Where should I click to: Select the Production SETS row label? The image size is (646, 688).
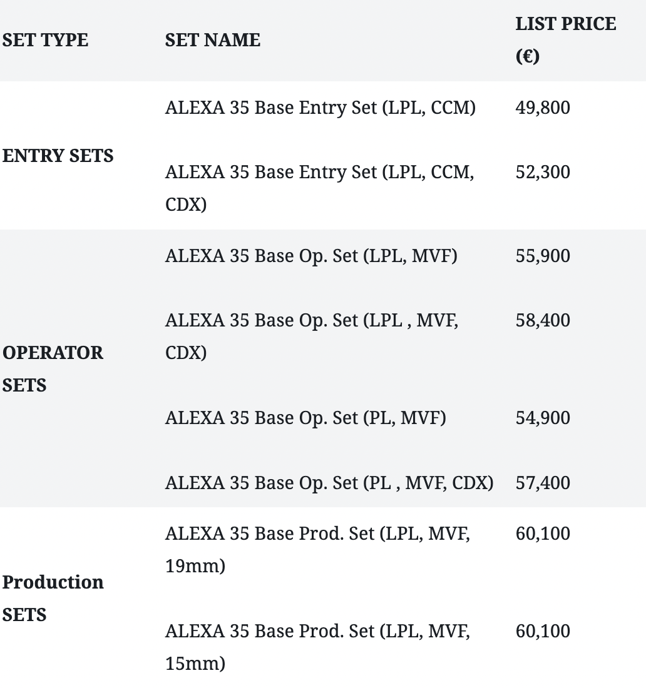click(x=53, y=598)
